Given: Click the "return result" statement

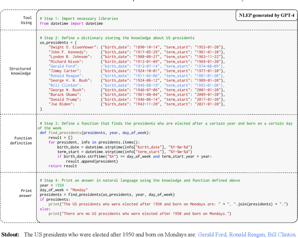Looking at the screenshot, I should [62, 166].
